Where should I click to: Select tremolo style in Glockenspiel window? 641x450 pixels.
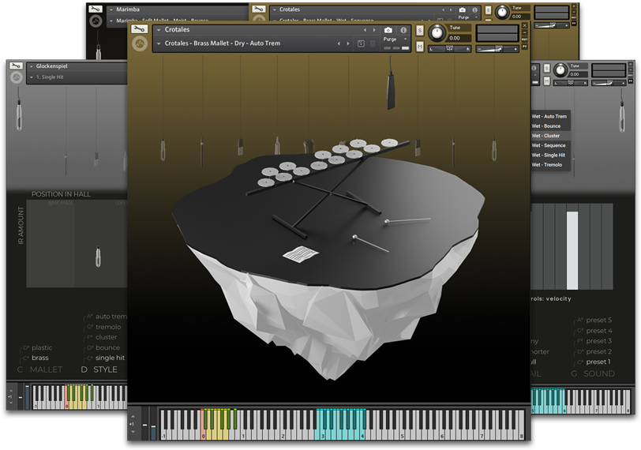click(108, 327)
